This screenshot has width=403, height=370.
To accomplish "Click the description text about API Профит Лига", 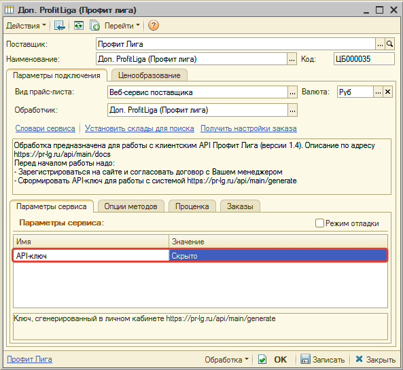I will pyautogui.click(x=202, y=166).
